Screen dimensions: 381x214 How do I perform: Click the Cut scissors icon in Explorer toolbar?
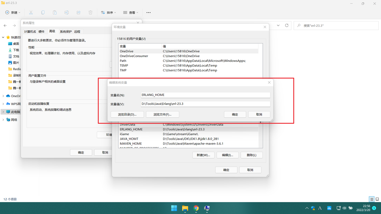click(x=31, y=12)
